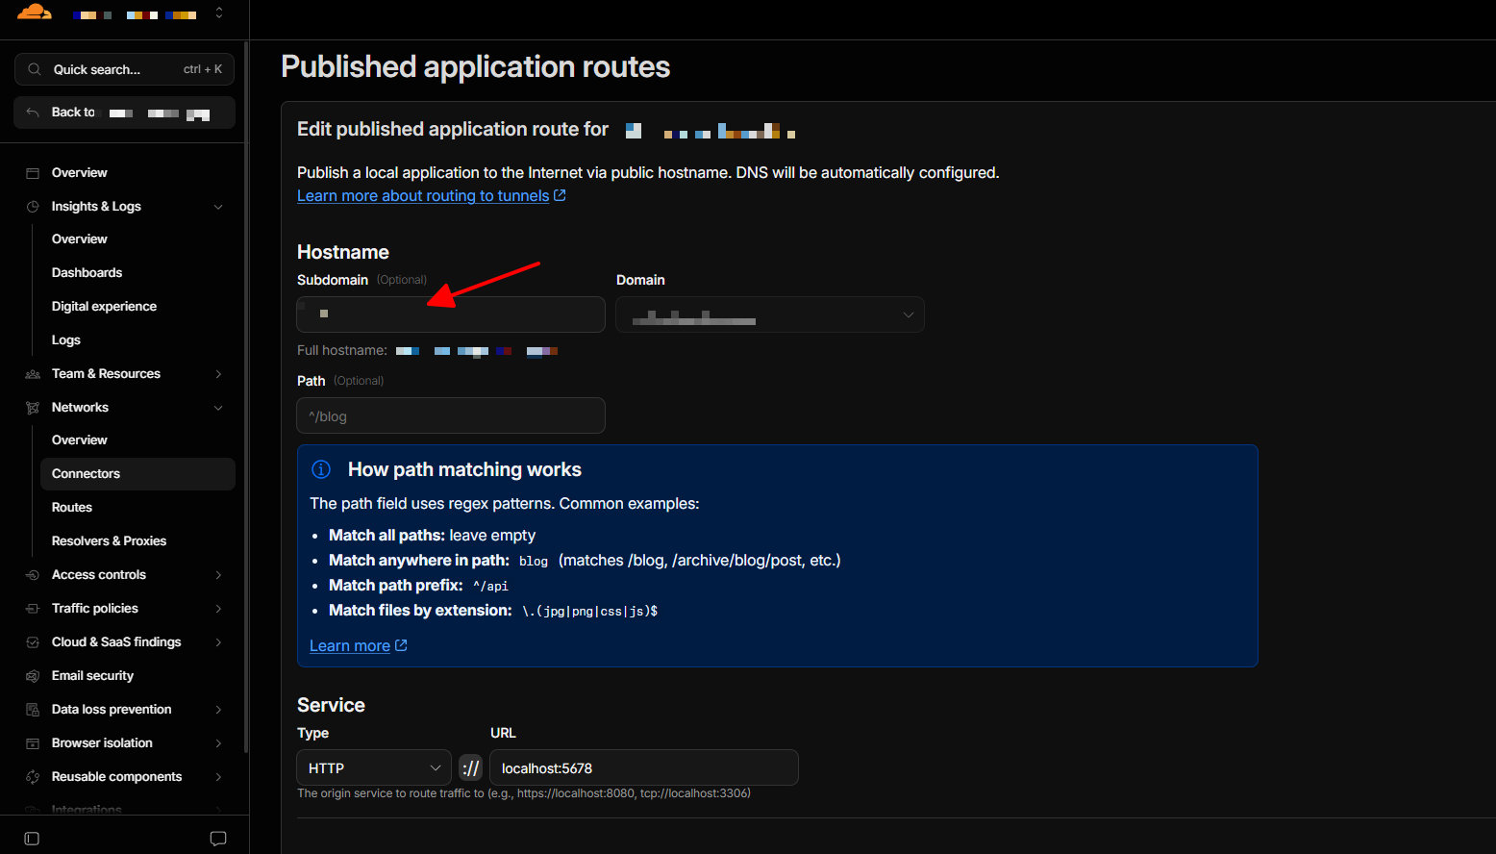Image resolution: width=1496 pixels, height=854 pixels.
Task: Click the Back to arrow icon
Action: (x=33, y=113)
